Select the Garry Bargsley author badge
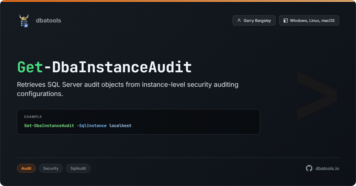 tap(254, 20)
